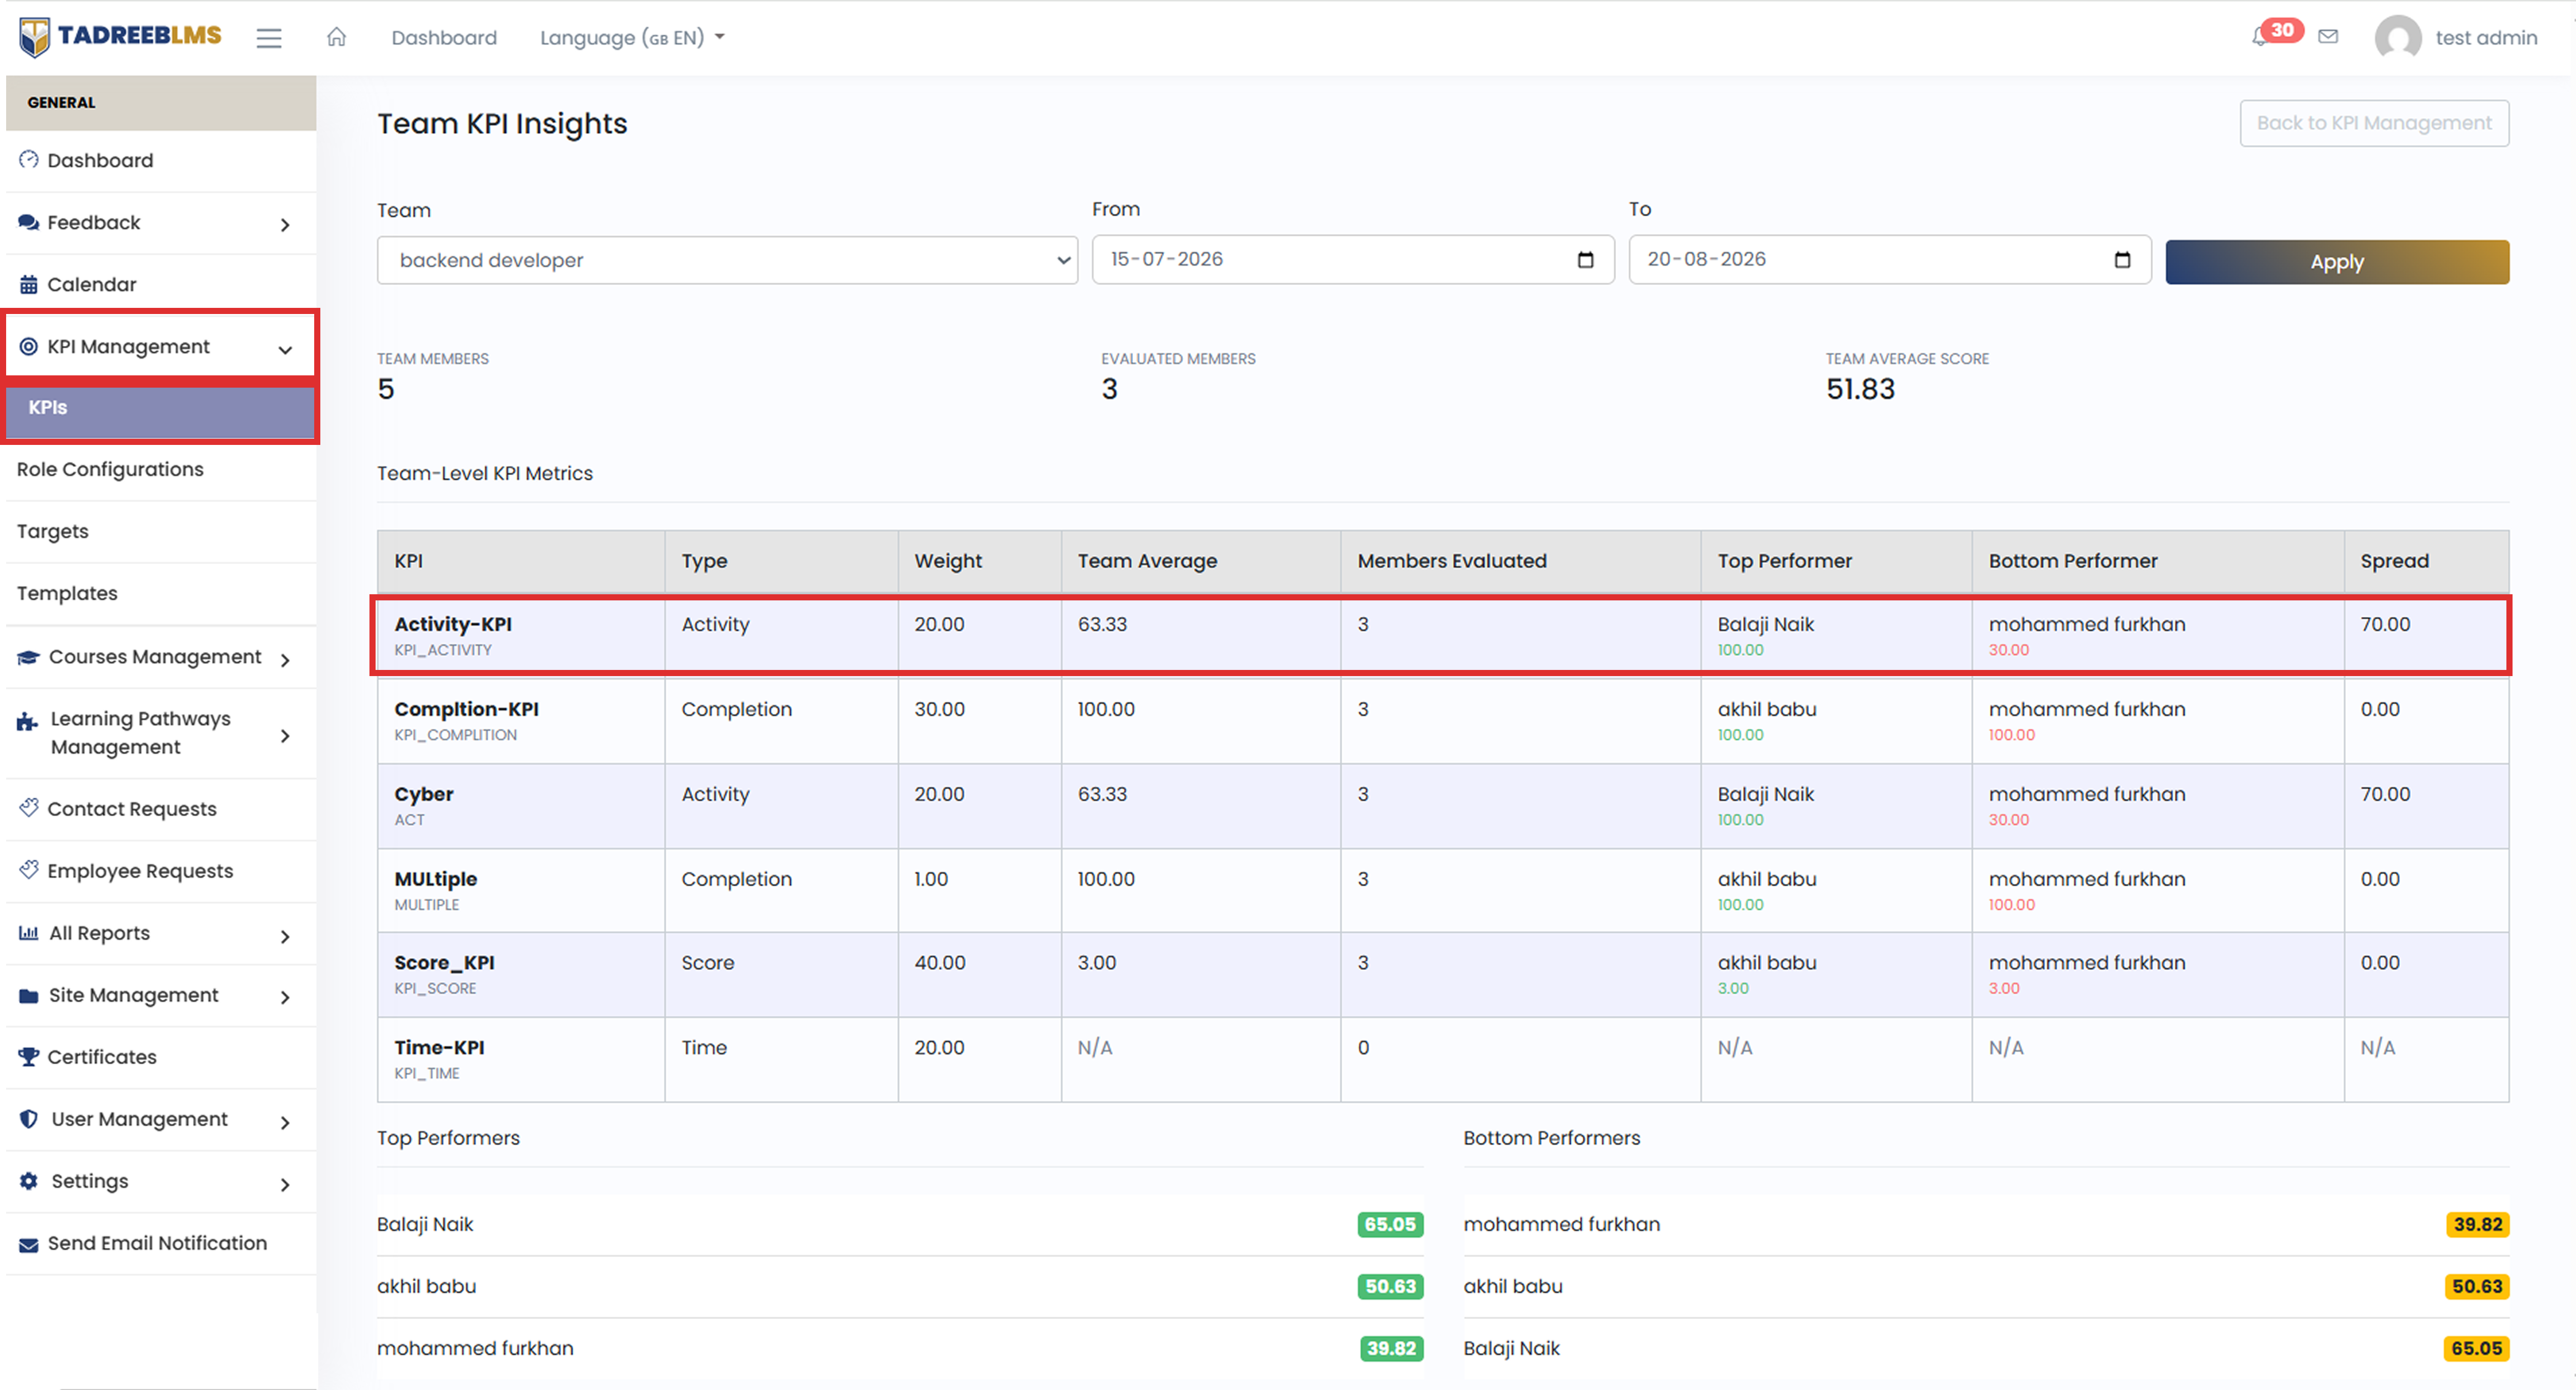Click Back to KPI Management button

click(x=2374, y=123)
